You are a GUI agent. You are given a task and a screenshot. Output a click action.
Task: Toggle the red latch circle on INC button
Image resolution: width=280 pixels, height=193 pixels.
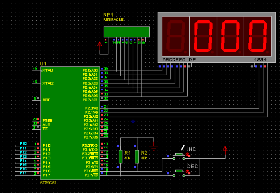click(x=187, y=154)
